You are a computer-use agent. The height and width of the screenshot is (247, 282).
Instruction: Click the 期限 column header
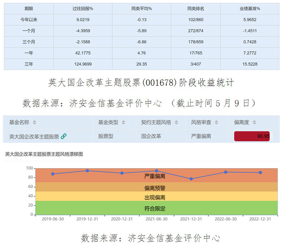[29, 9]
